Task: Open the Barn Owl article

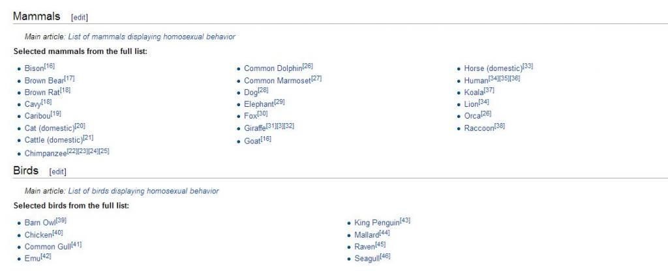Action: (40, 223)
